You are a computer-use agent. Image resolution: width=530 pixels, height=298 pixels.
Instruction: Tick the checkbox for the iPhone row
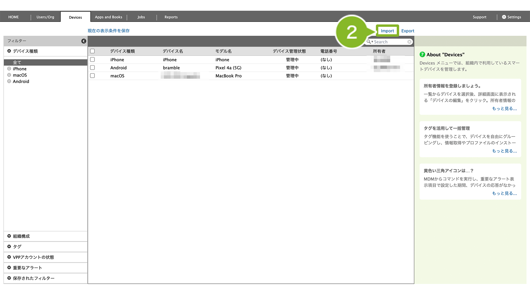[92, 60]
